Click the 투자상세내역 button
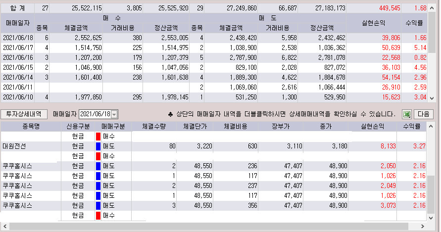441x232 pixels. point(24,114)
